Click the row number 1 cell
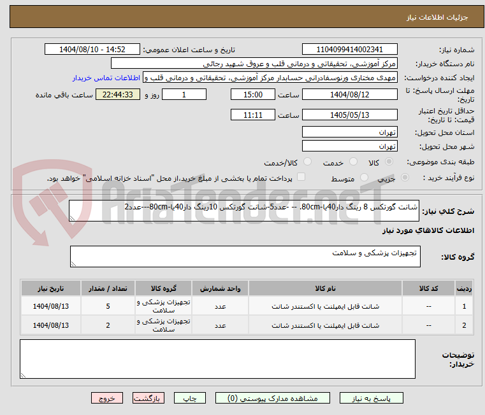This screenshot has height=415, width=485. pos(464,306)
